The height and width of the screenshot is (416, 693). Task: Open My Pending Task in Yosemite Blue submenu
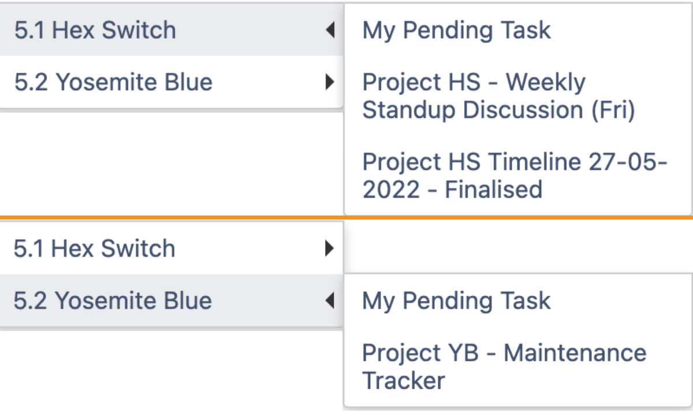tap(456, 300)
